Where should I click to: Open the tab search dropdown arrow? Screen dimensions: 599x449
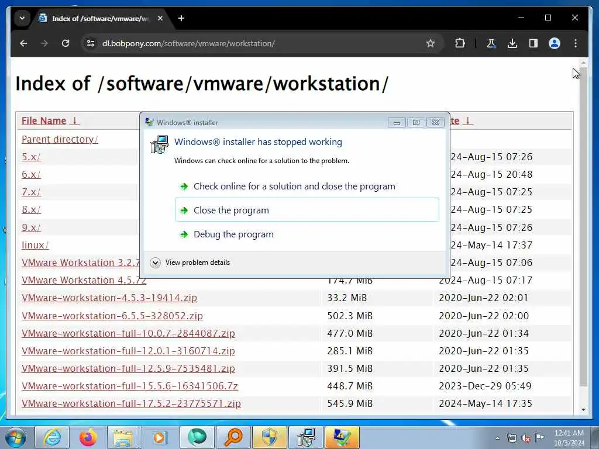22,18
